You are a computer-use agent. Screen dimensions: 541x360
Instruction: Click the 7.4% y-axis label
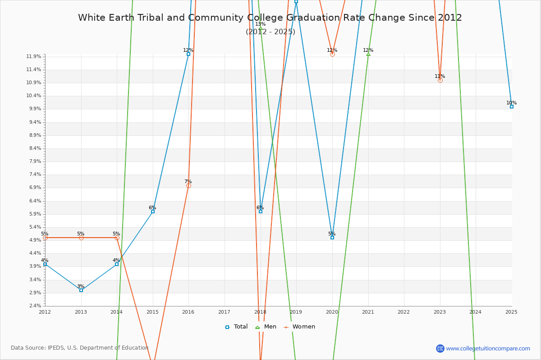pos(36,175)
